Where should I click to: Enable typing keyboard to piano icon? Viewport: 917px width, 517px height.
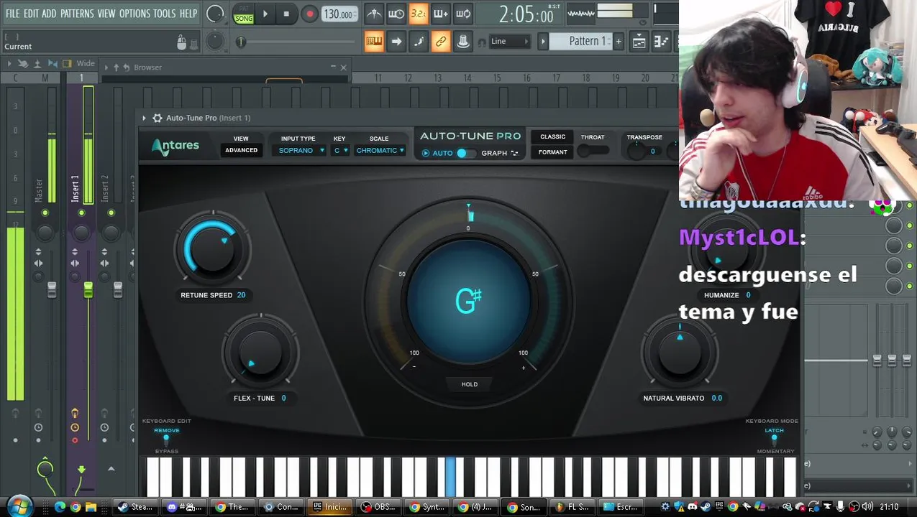(374, 42)
